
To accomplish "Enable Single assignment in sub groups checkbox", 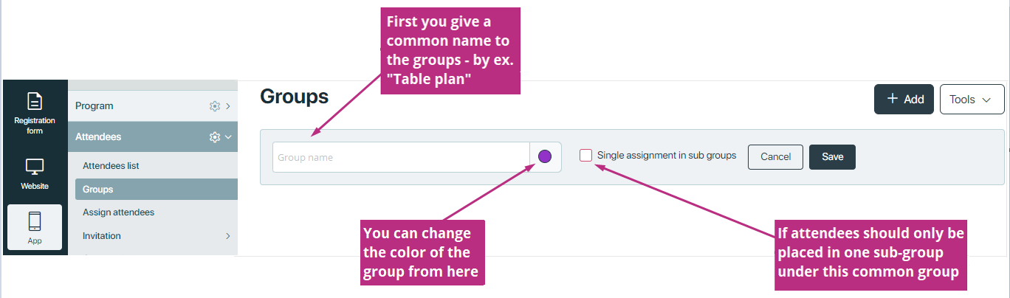I will coord(585,156).
